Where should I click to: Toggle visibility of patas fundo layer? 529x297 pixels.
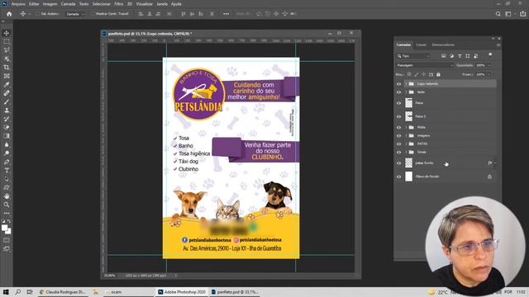pos(398,163)
